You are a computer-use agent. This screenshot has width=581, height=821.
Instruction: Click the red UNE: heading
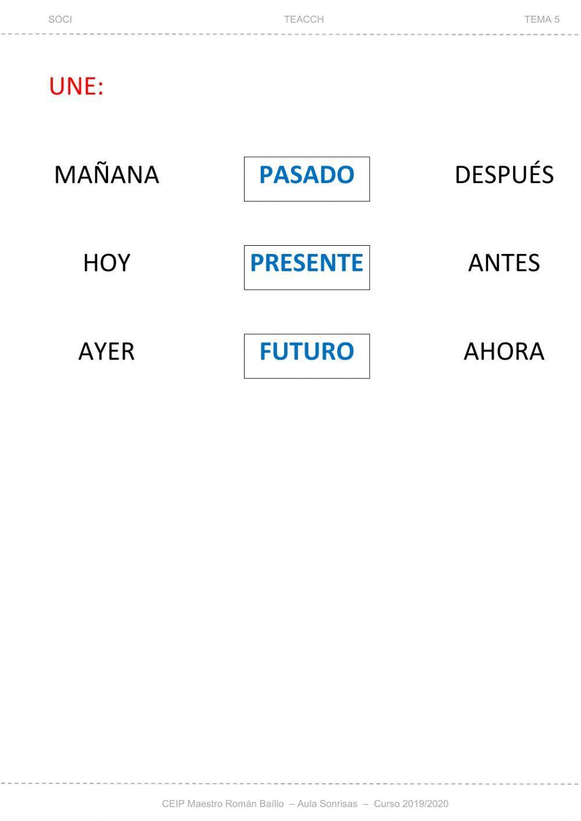click(x=76, y=87)
